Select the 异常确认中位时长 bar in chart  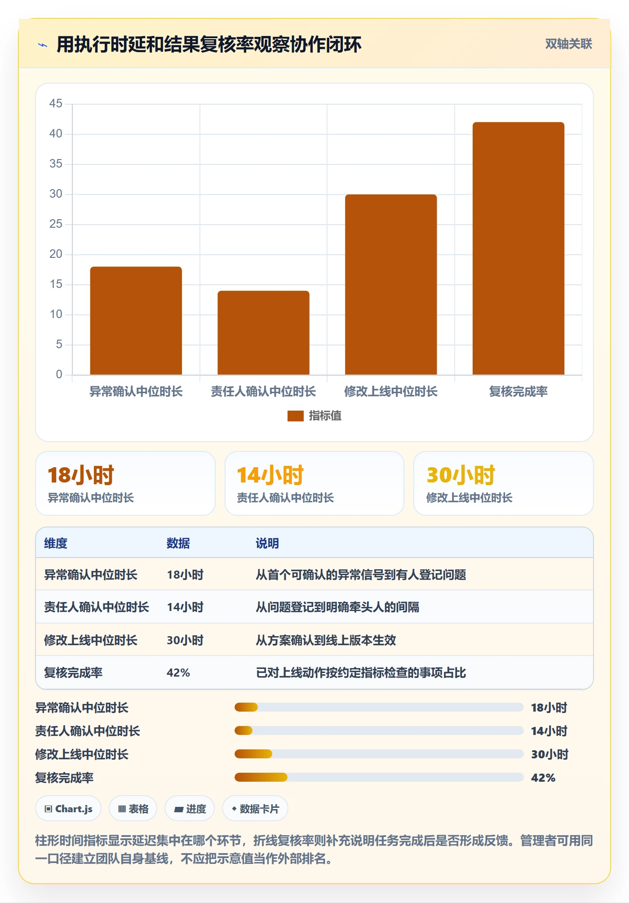point(136,321)
